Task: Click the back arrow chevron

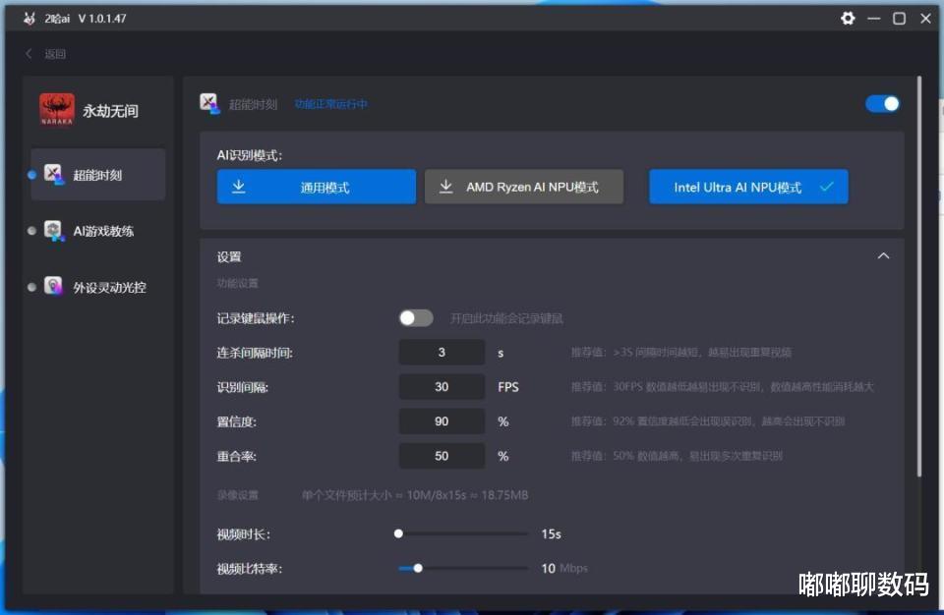Action: 29,54
